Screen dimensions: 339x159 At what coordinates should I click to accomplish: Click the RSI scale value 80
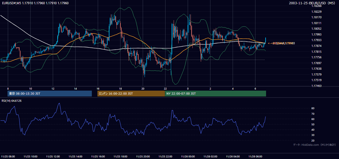(313, 108)
